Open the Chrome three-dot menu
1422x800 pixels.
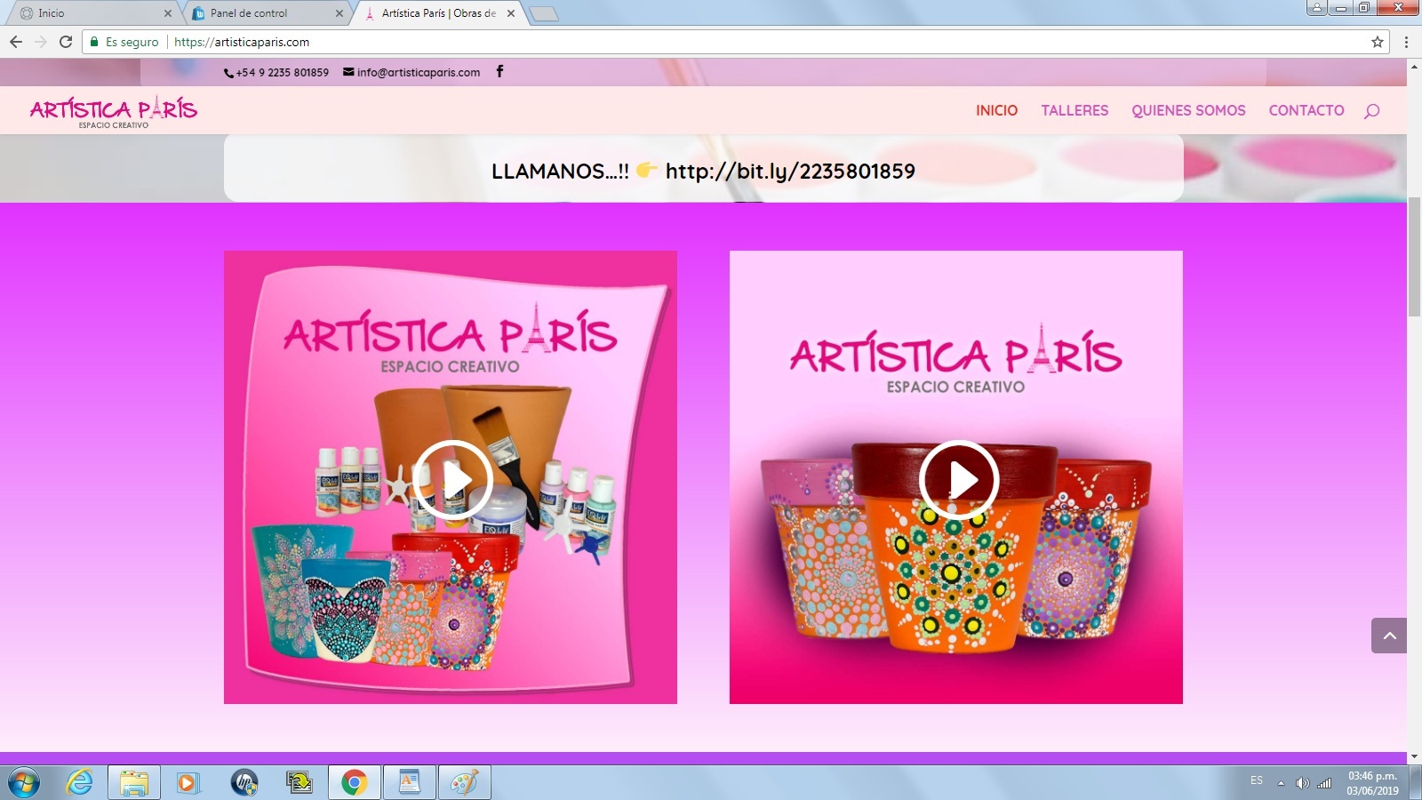click(1406, 42)
